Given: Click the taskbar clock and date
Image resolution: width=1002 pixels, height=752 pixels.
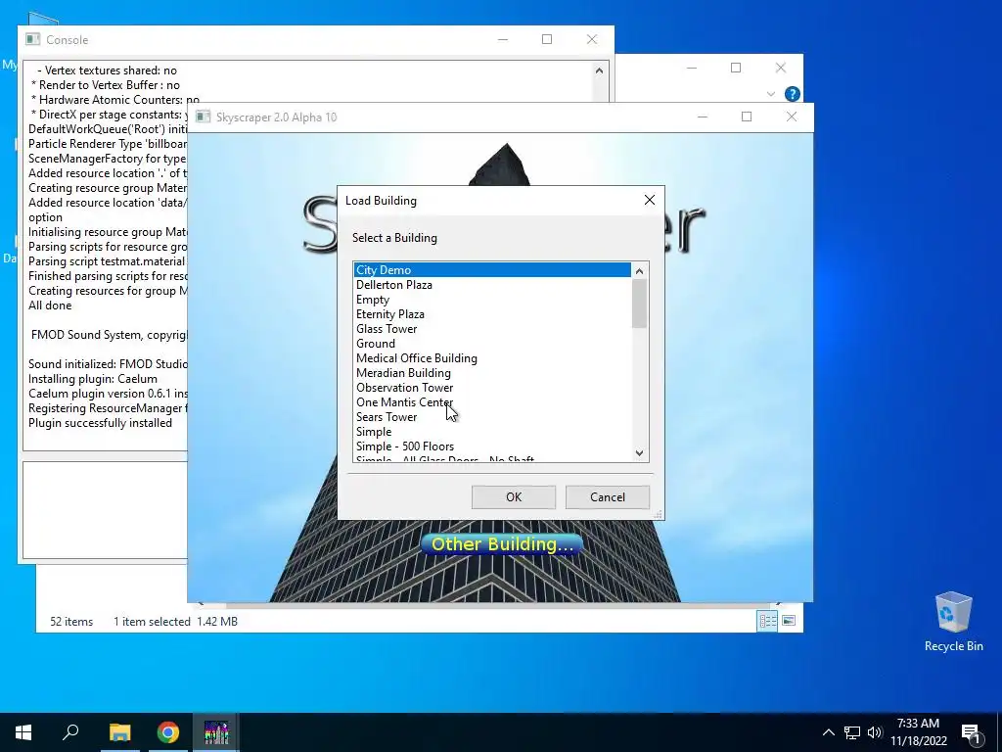Looking at the screenshot, I should [918, 732].
